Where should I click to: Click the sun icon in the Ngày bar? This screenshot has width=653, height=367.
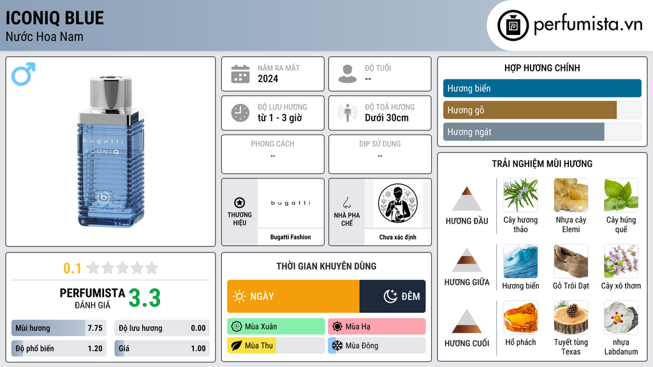coord(239,296)
